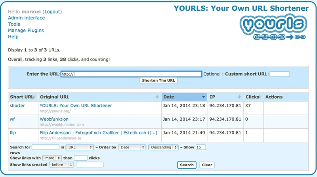Open the Tools menu link
The width and height of the screenshot is (317, 177).
click(x=14, y=24)
